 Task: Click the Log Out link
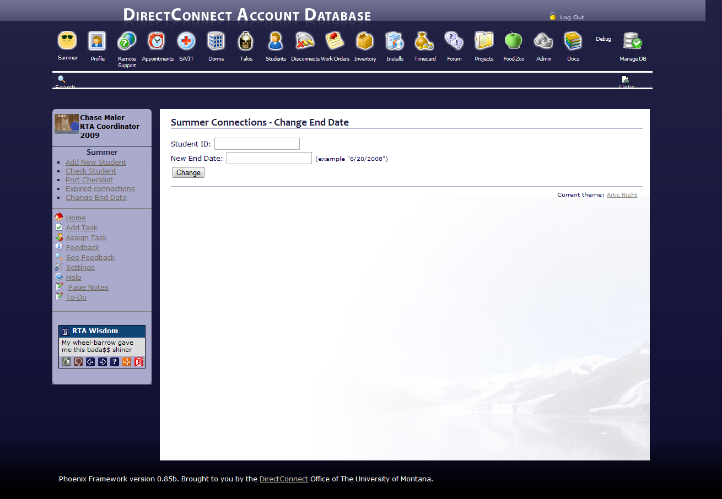pyautogui.click(x=572, y=17)
